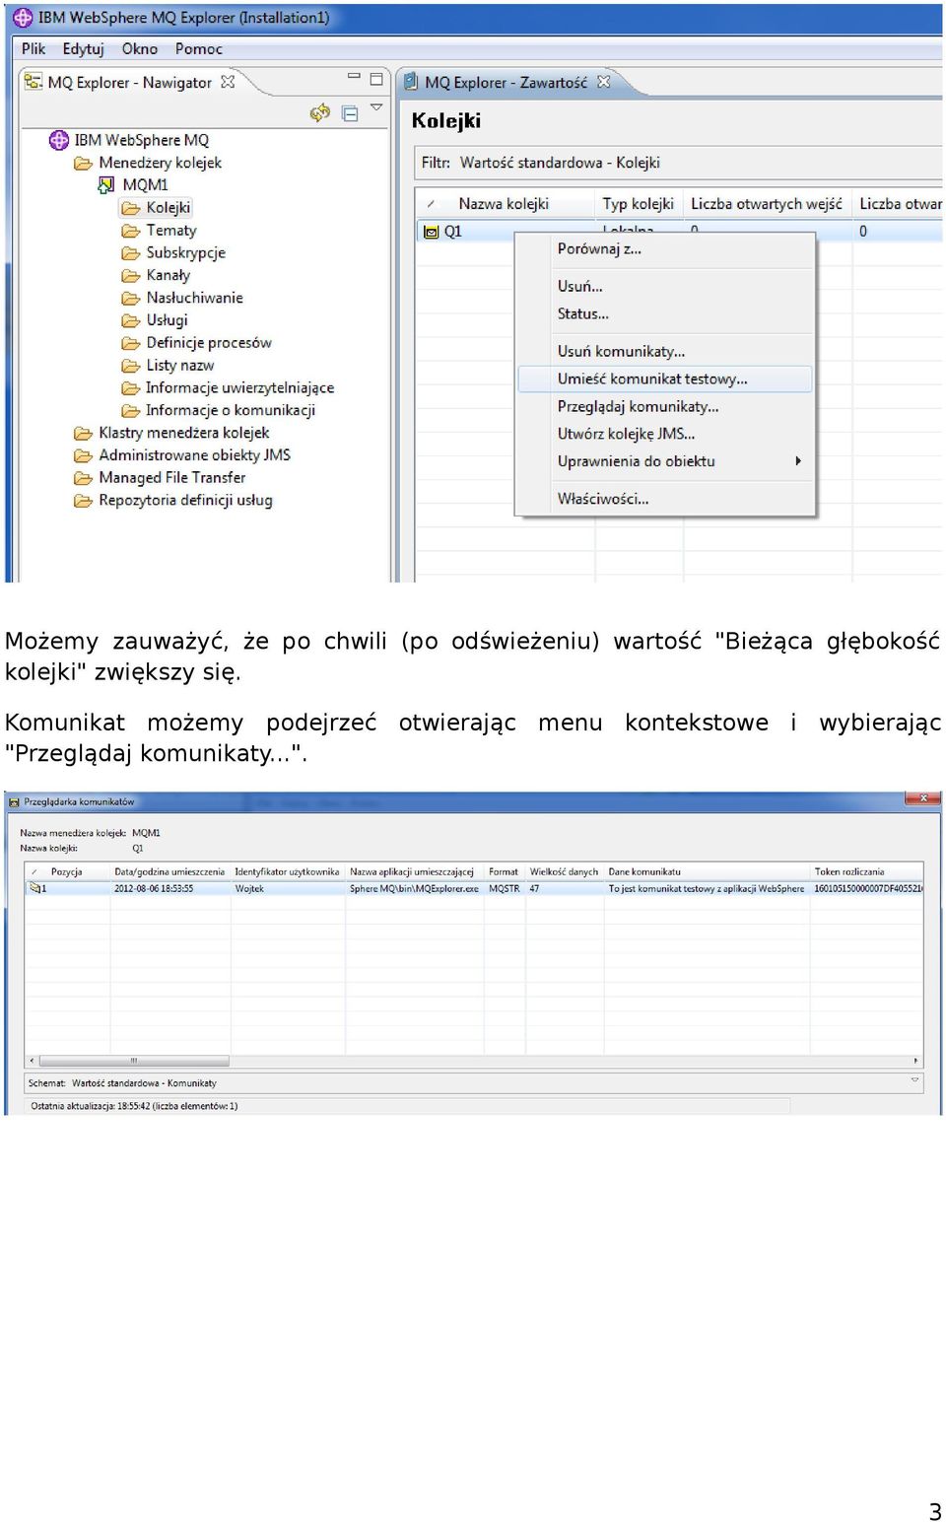946x1522 pixels.
Task: Click the Kanały folder icon
Action: click(x=131, y=276)
